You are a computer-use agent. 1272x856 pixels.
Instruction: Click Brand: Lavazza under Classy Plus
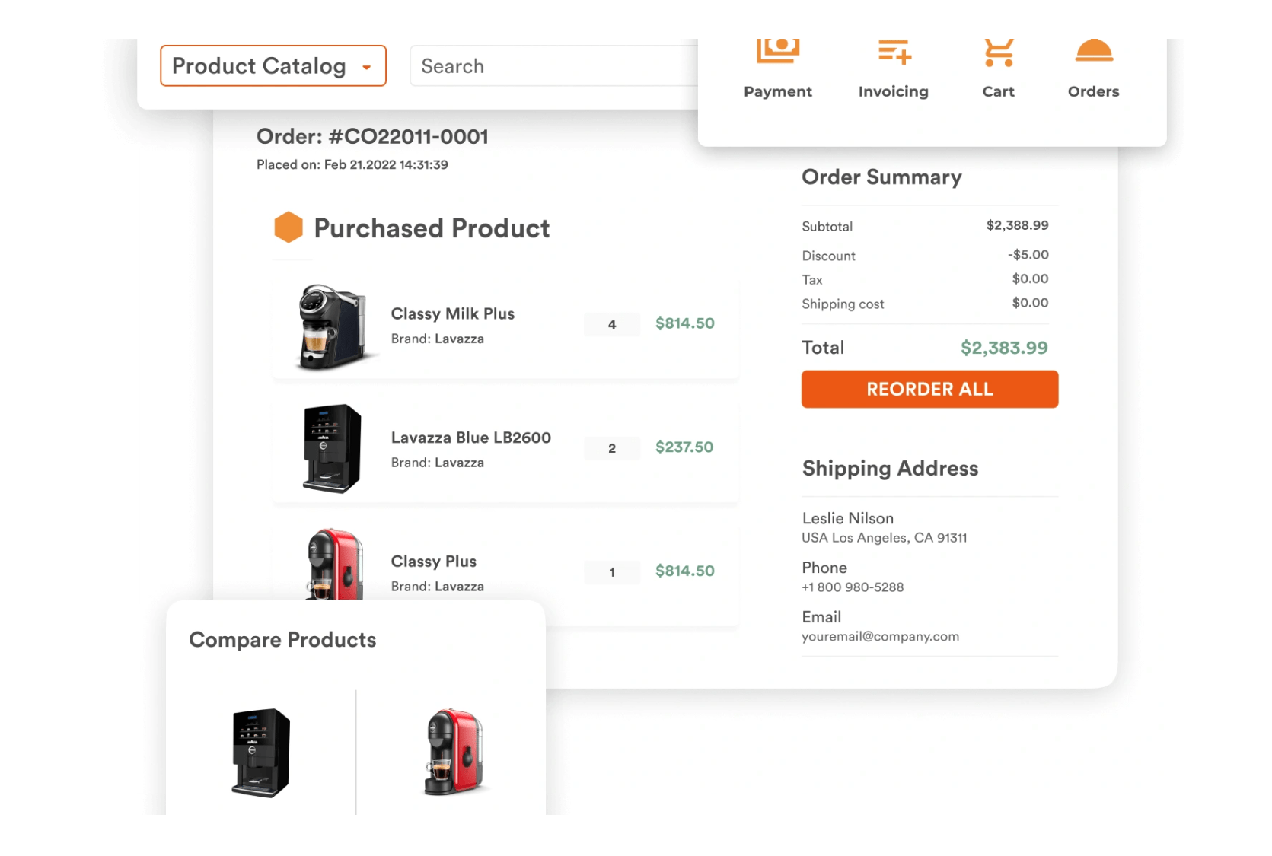point(438,587)
